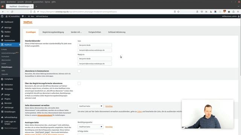Click the shield tracking protection icon
241x135 pixels.
point(31,12)
